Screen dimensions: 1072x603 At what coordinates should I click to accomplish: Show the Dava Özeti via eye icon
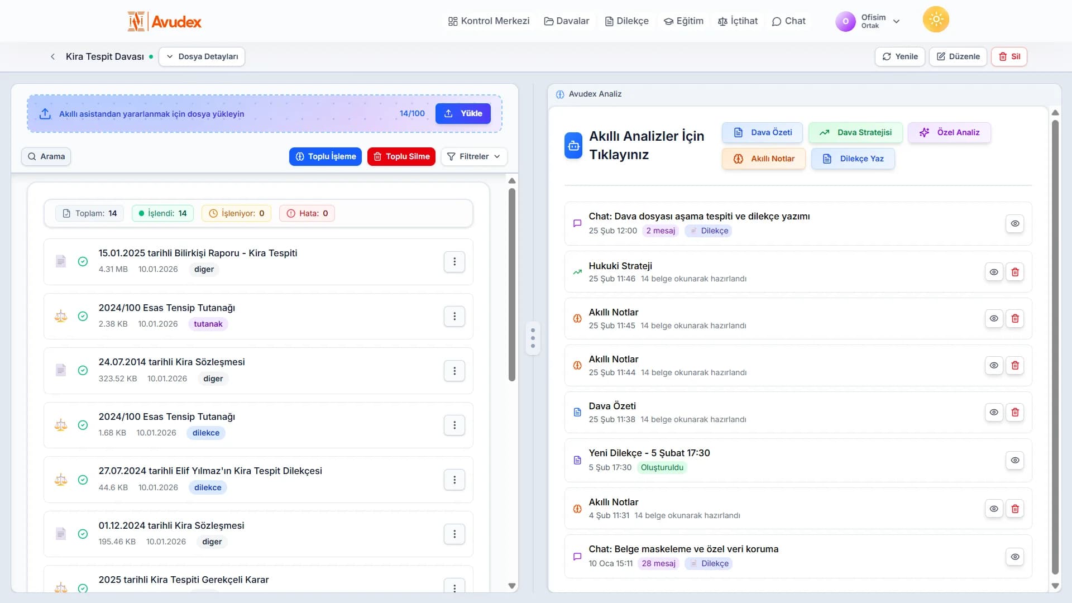tap(994, 413)
